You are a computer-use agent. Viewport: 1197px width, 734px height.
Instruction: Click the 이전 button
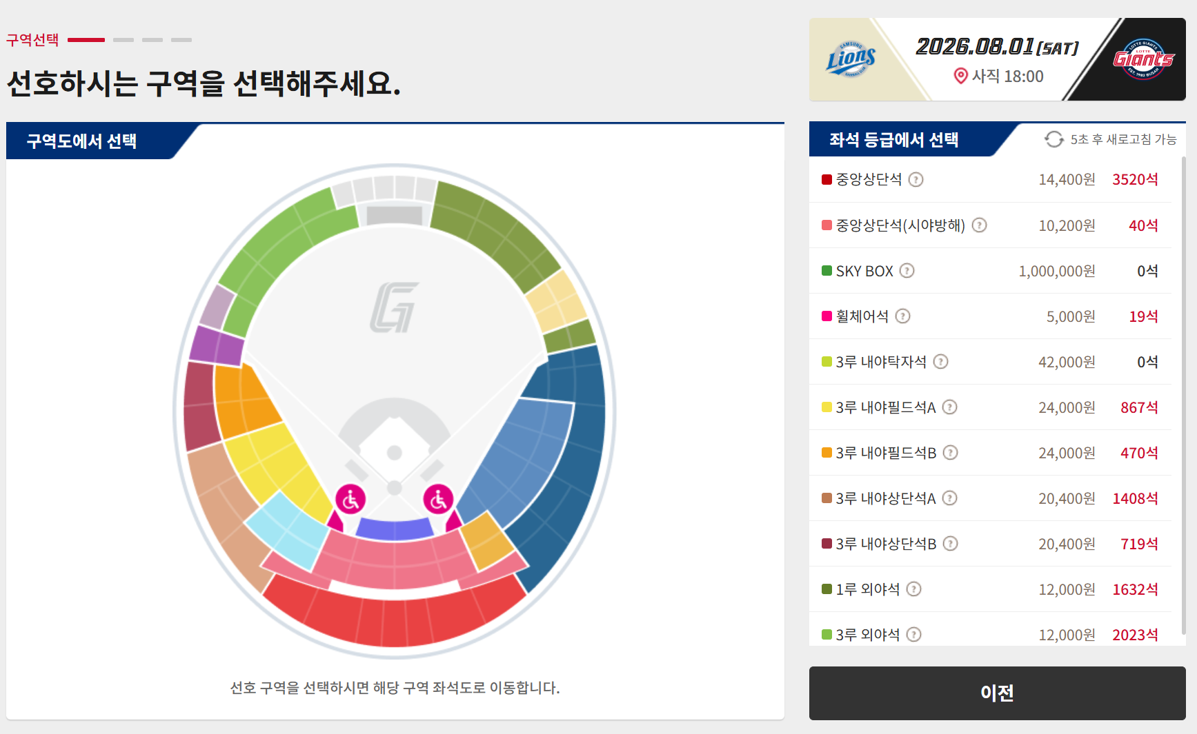[997, 693]
